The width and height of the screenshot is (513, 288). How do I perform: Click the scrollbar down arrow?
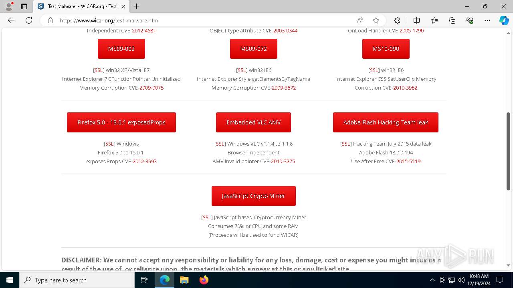(509, 265)
